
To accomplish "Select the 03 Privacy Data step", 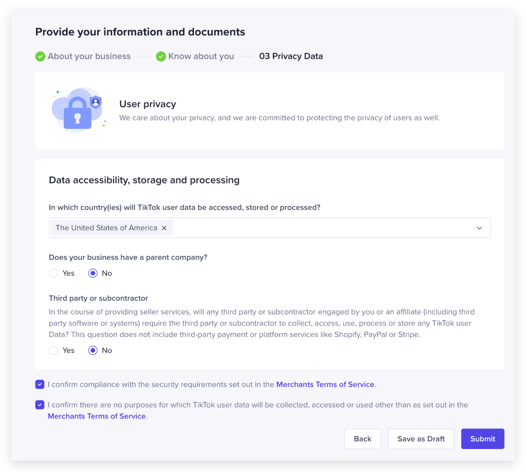I will coord(291,57).
